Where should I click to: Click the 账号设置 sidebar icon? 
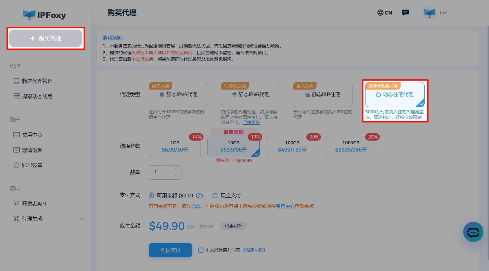coord(17,165)
